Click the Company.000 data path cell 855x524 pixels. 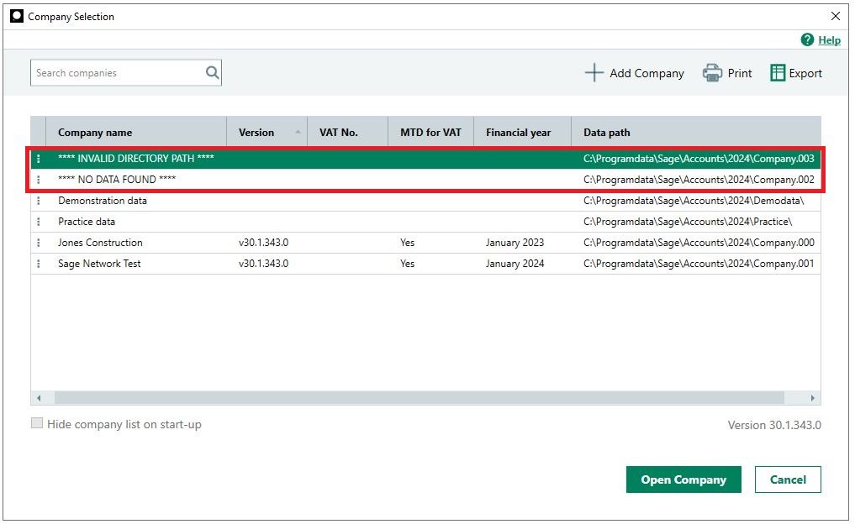699,243
